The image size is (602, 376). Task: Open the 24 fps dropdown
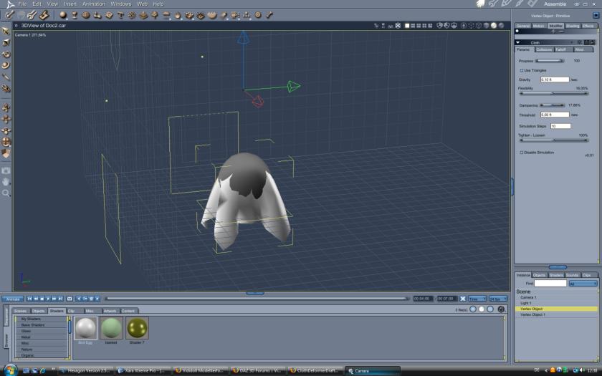pyautogui.click(x=498, y=299)
